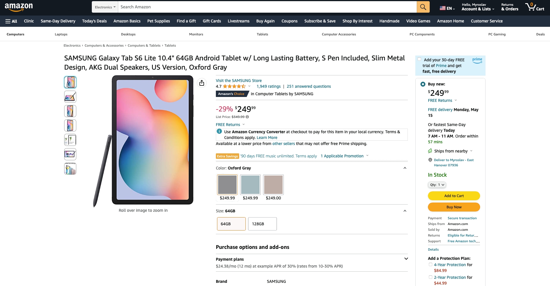Open the All hamburger menu
The height and width of the screenshot is (286, 550).
tap(11, 21)
